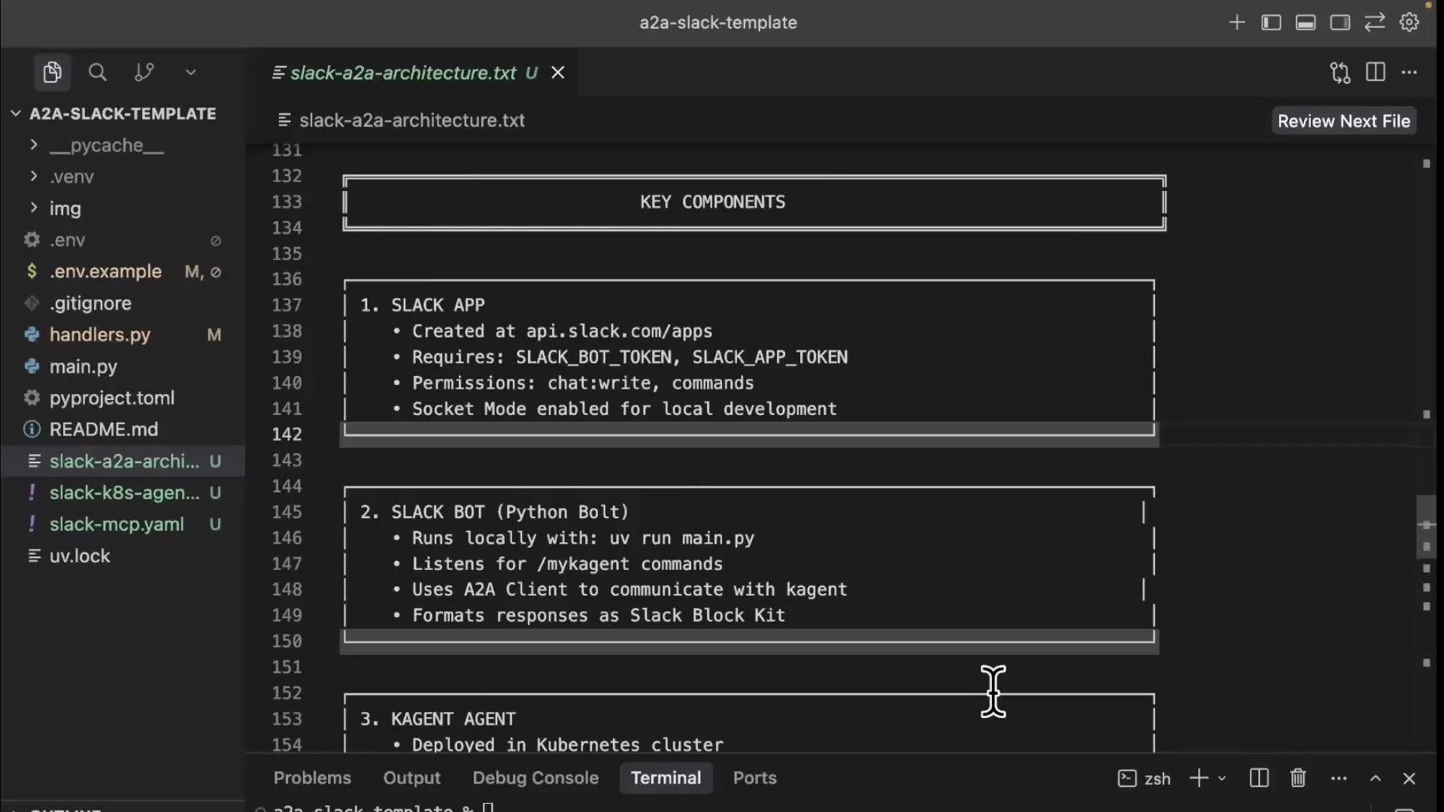Click the handlers.py Python file icon
The image size is (1444, 812).
32,335
